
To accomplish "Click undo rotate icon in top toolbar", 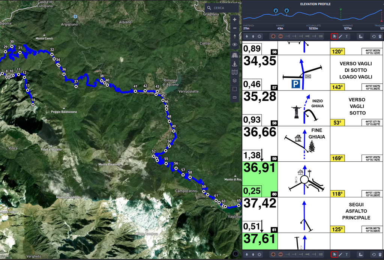I will pos(374,36).
